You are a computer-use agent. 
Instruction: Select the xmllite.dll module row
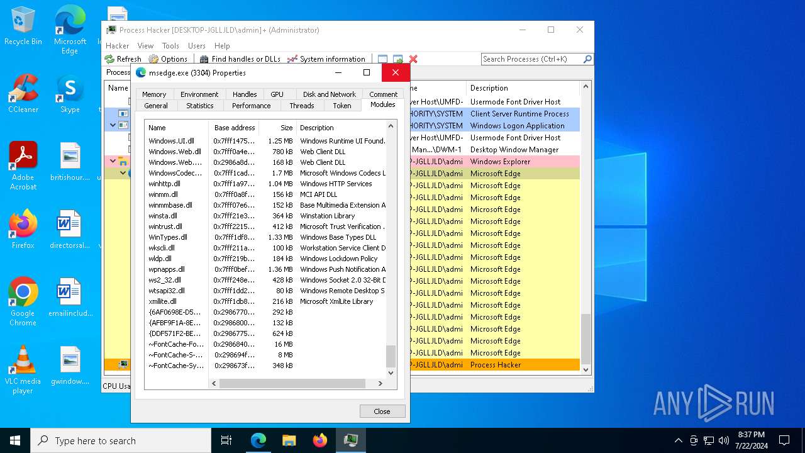click(265, 301)
